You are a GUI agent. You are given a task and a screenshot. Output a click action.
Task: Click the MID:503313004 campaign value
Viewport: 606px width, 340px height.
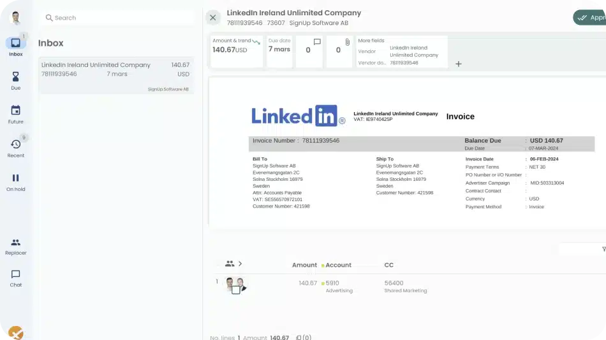point(547,183)
